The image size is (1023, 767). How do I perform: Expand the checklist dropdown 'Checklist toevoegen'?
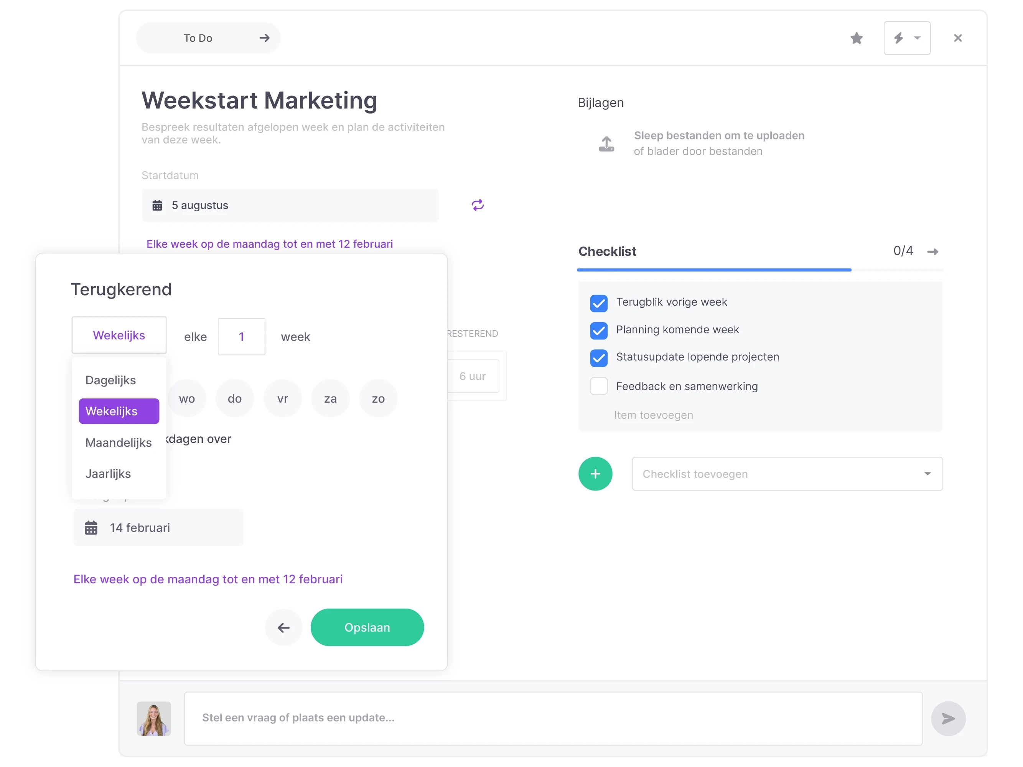click(927, 473)
